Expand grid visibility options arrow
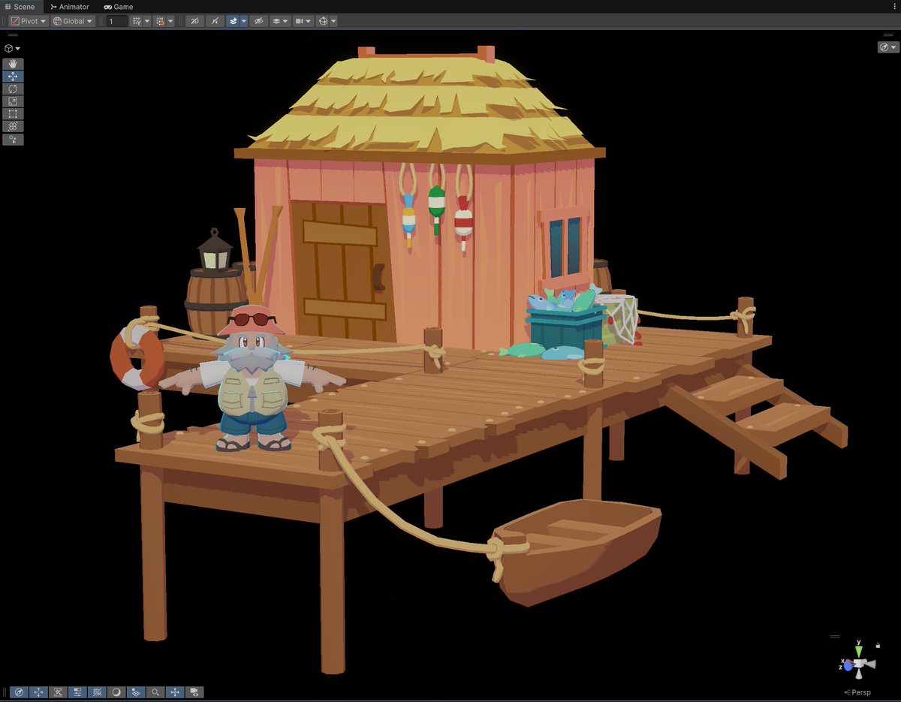The image size is (901, 702). (146, 21)
